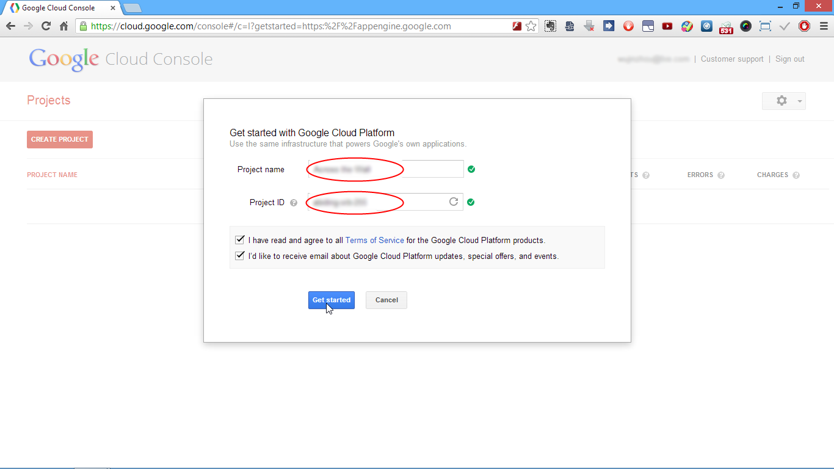Click the Sign out link

tap(790, 59)
